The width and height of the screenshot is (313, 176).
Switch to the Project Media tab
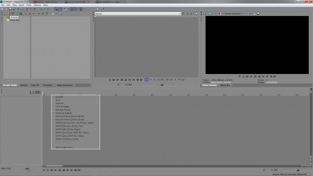(x=10, y=85)
